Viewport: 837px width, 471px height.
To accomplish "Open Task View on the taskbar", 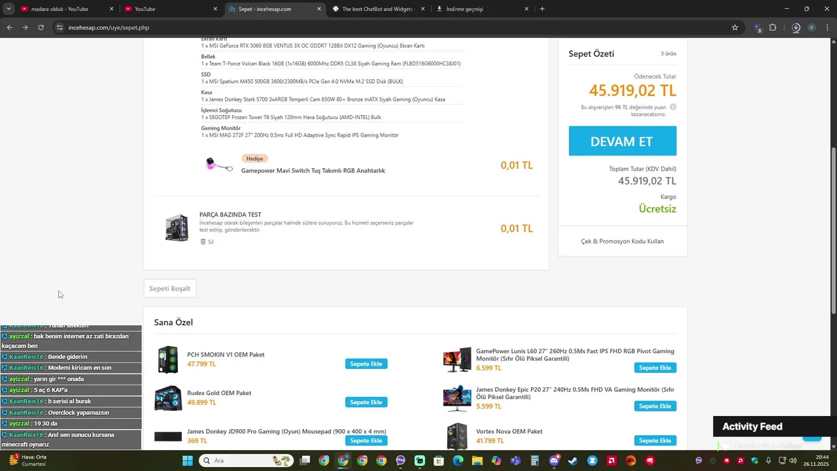I will (305, 461).
